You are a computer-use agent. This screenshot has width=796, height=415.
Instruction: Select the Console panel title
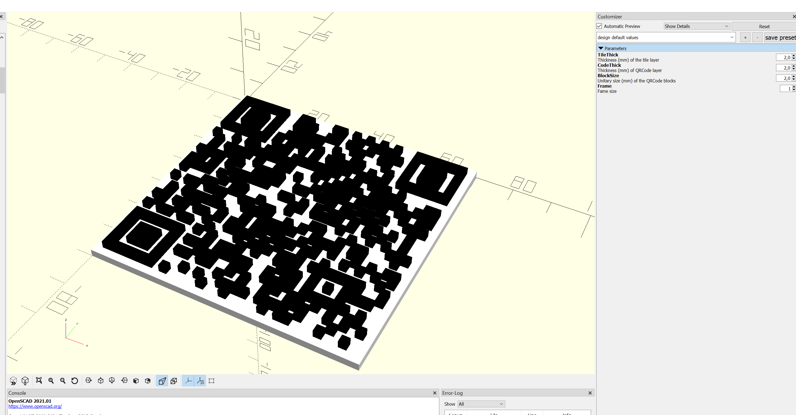point(17,393)
